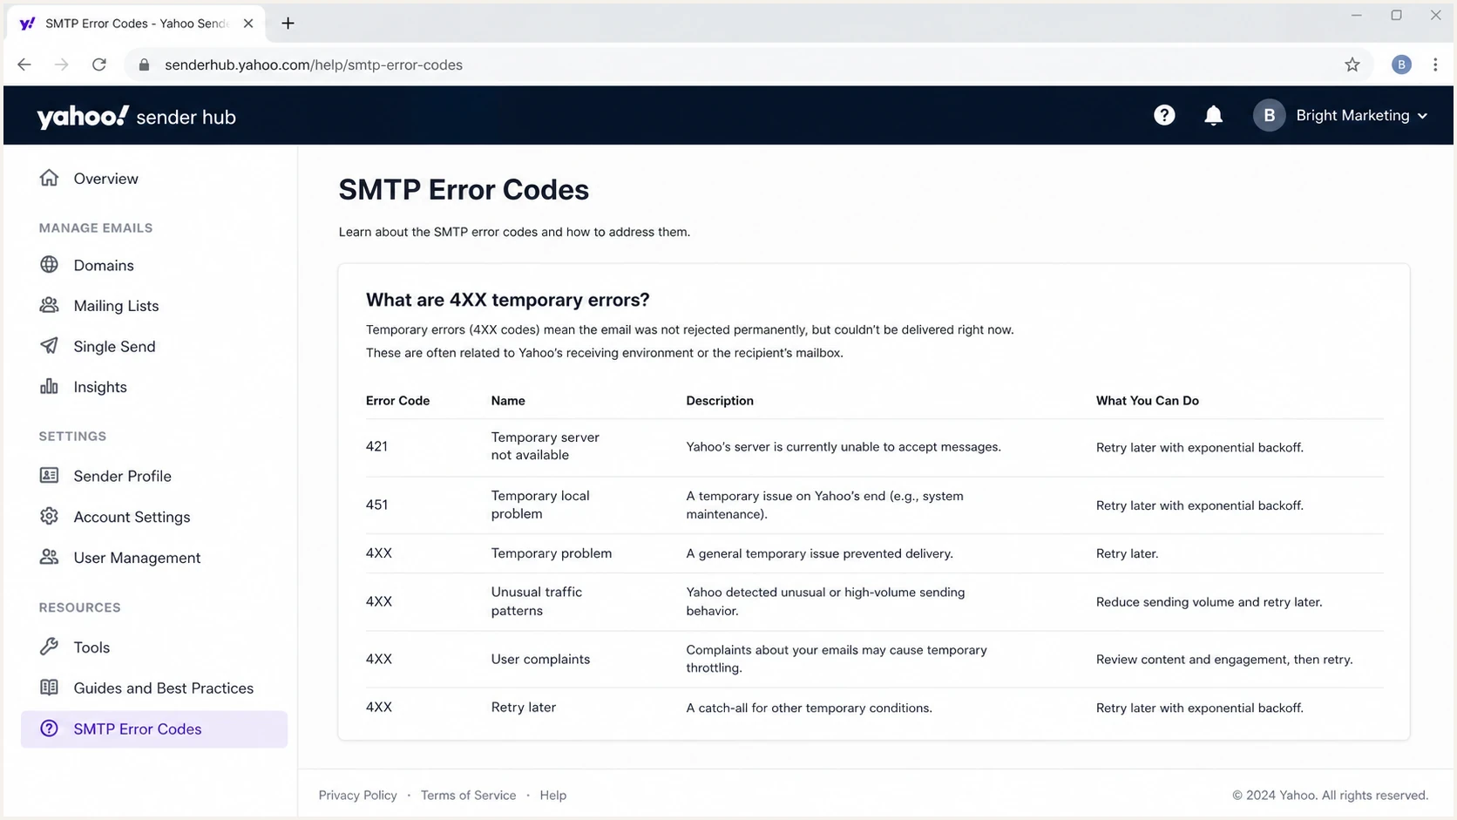The image size is (1457, 820).
Task: Click the Single Send paper plane icon
Action: coord(49,345)
